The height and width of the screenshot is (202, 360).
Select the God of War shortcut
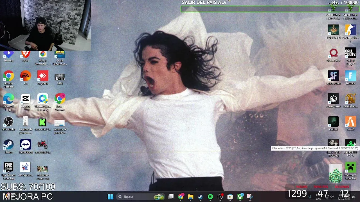334,55
